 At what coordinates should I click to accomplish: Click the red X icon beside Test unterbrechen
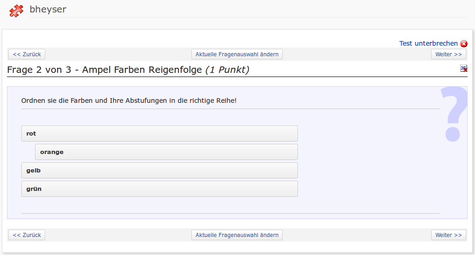pos(464,44)
